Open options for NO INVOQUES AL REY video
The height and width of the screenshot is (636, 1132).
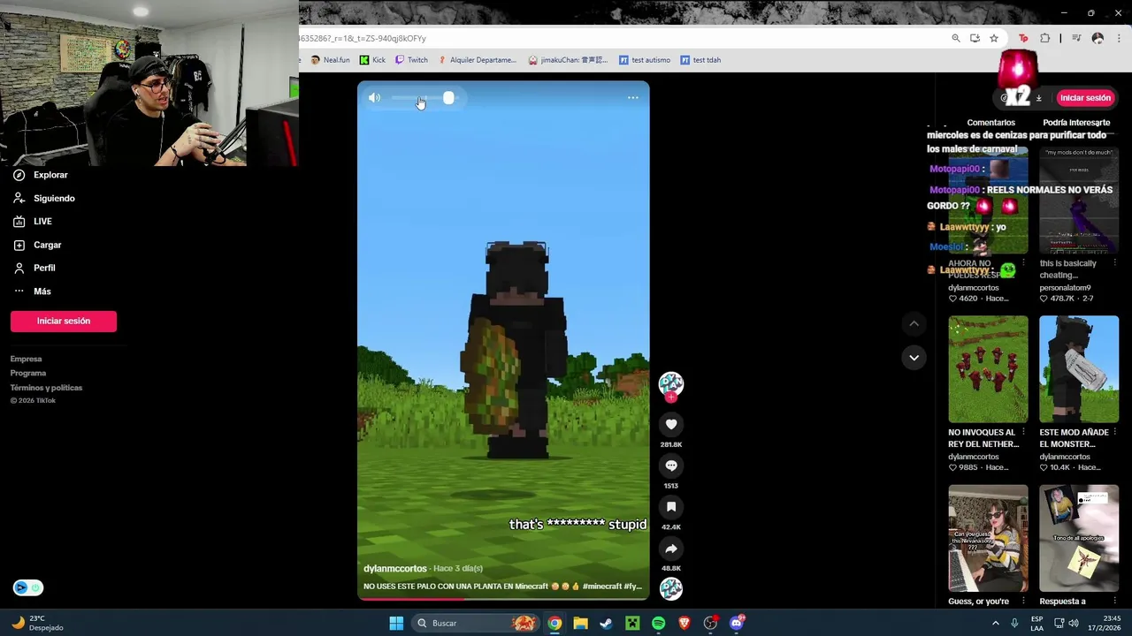[x=1024, y=433]
